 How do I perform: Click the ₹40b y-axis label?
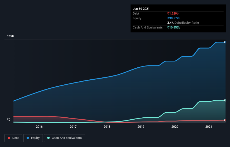(10, 36)
